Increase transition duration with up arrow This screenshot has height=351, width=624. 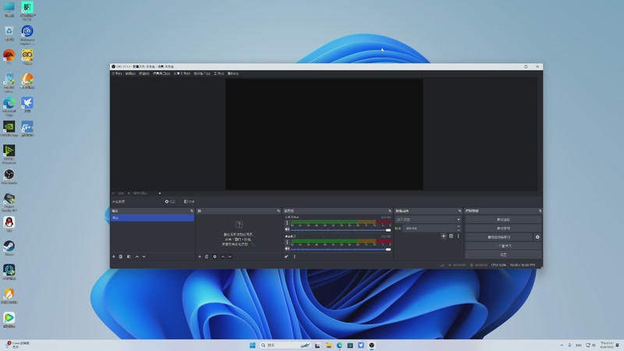(x=459, y=226)
